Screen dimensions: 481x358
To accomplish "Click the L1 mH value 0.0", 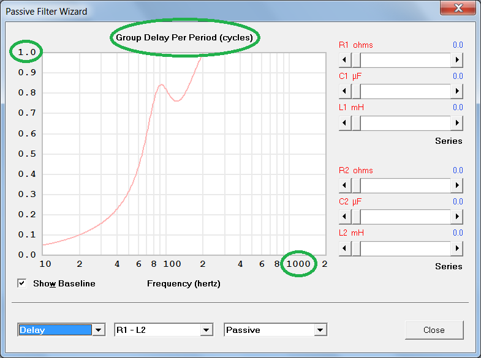I will [458, 108].
